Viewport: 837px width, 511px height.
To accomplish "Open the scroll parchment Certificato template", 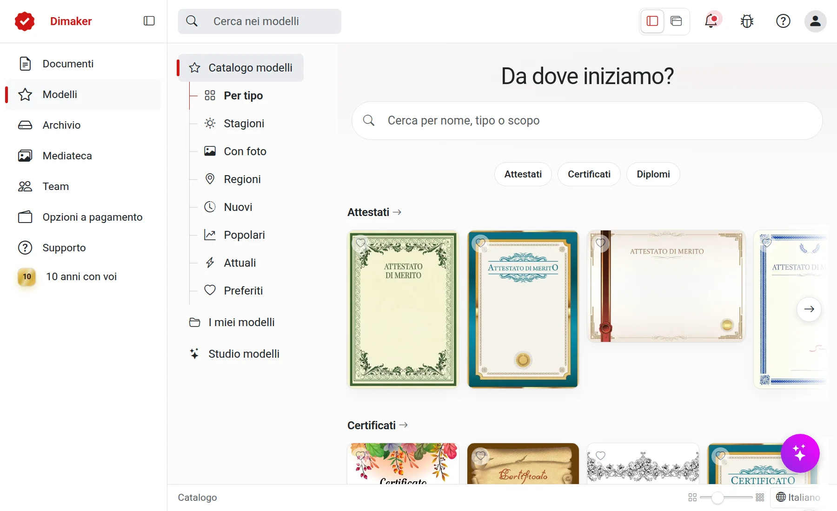I will point(523,464).
